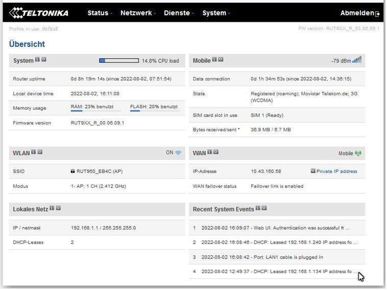387x290 pixels.
Task: Click the Data connection duration value
Action: [x=301, y=79]
